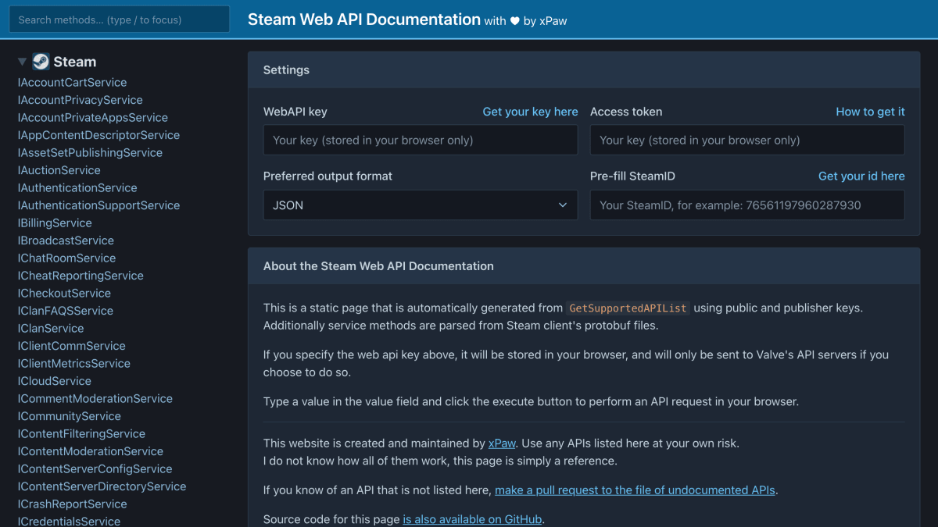
Task: Select ICrashReportService in sidebar
Action: point(72,504)
